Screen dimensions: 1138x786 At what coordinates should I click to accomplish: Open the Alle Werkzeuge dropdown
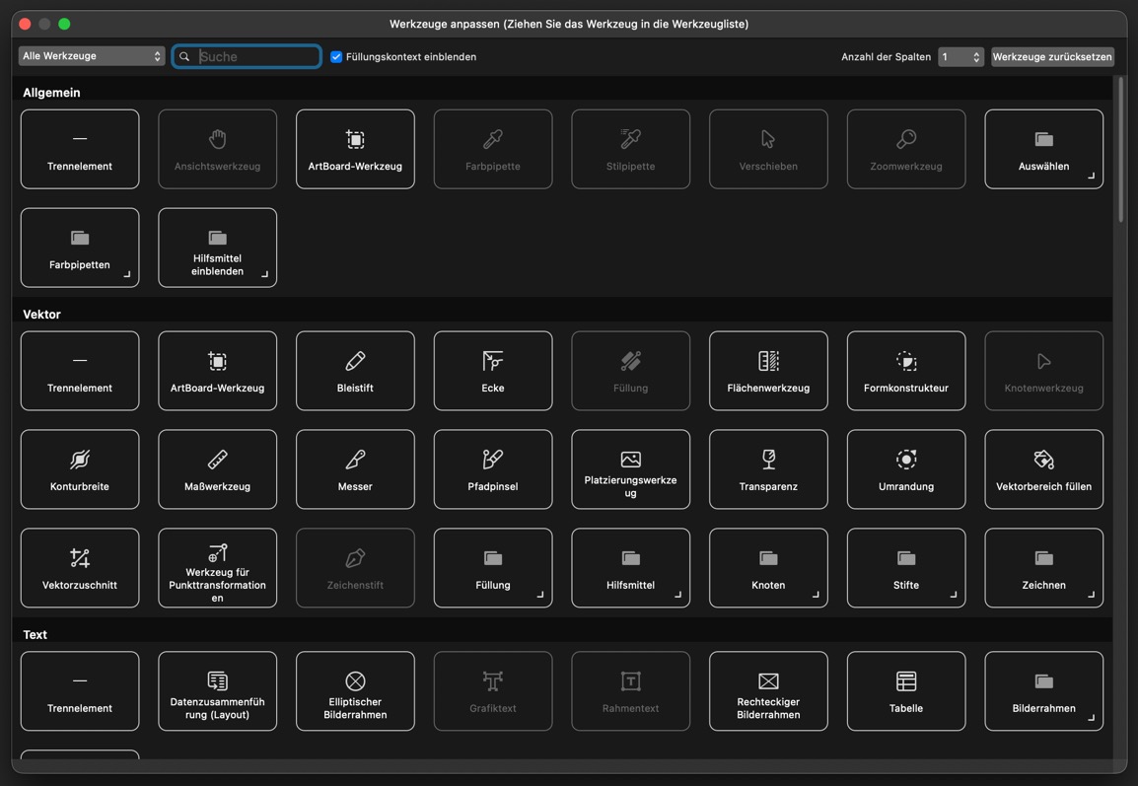point(91,56)
